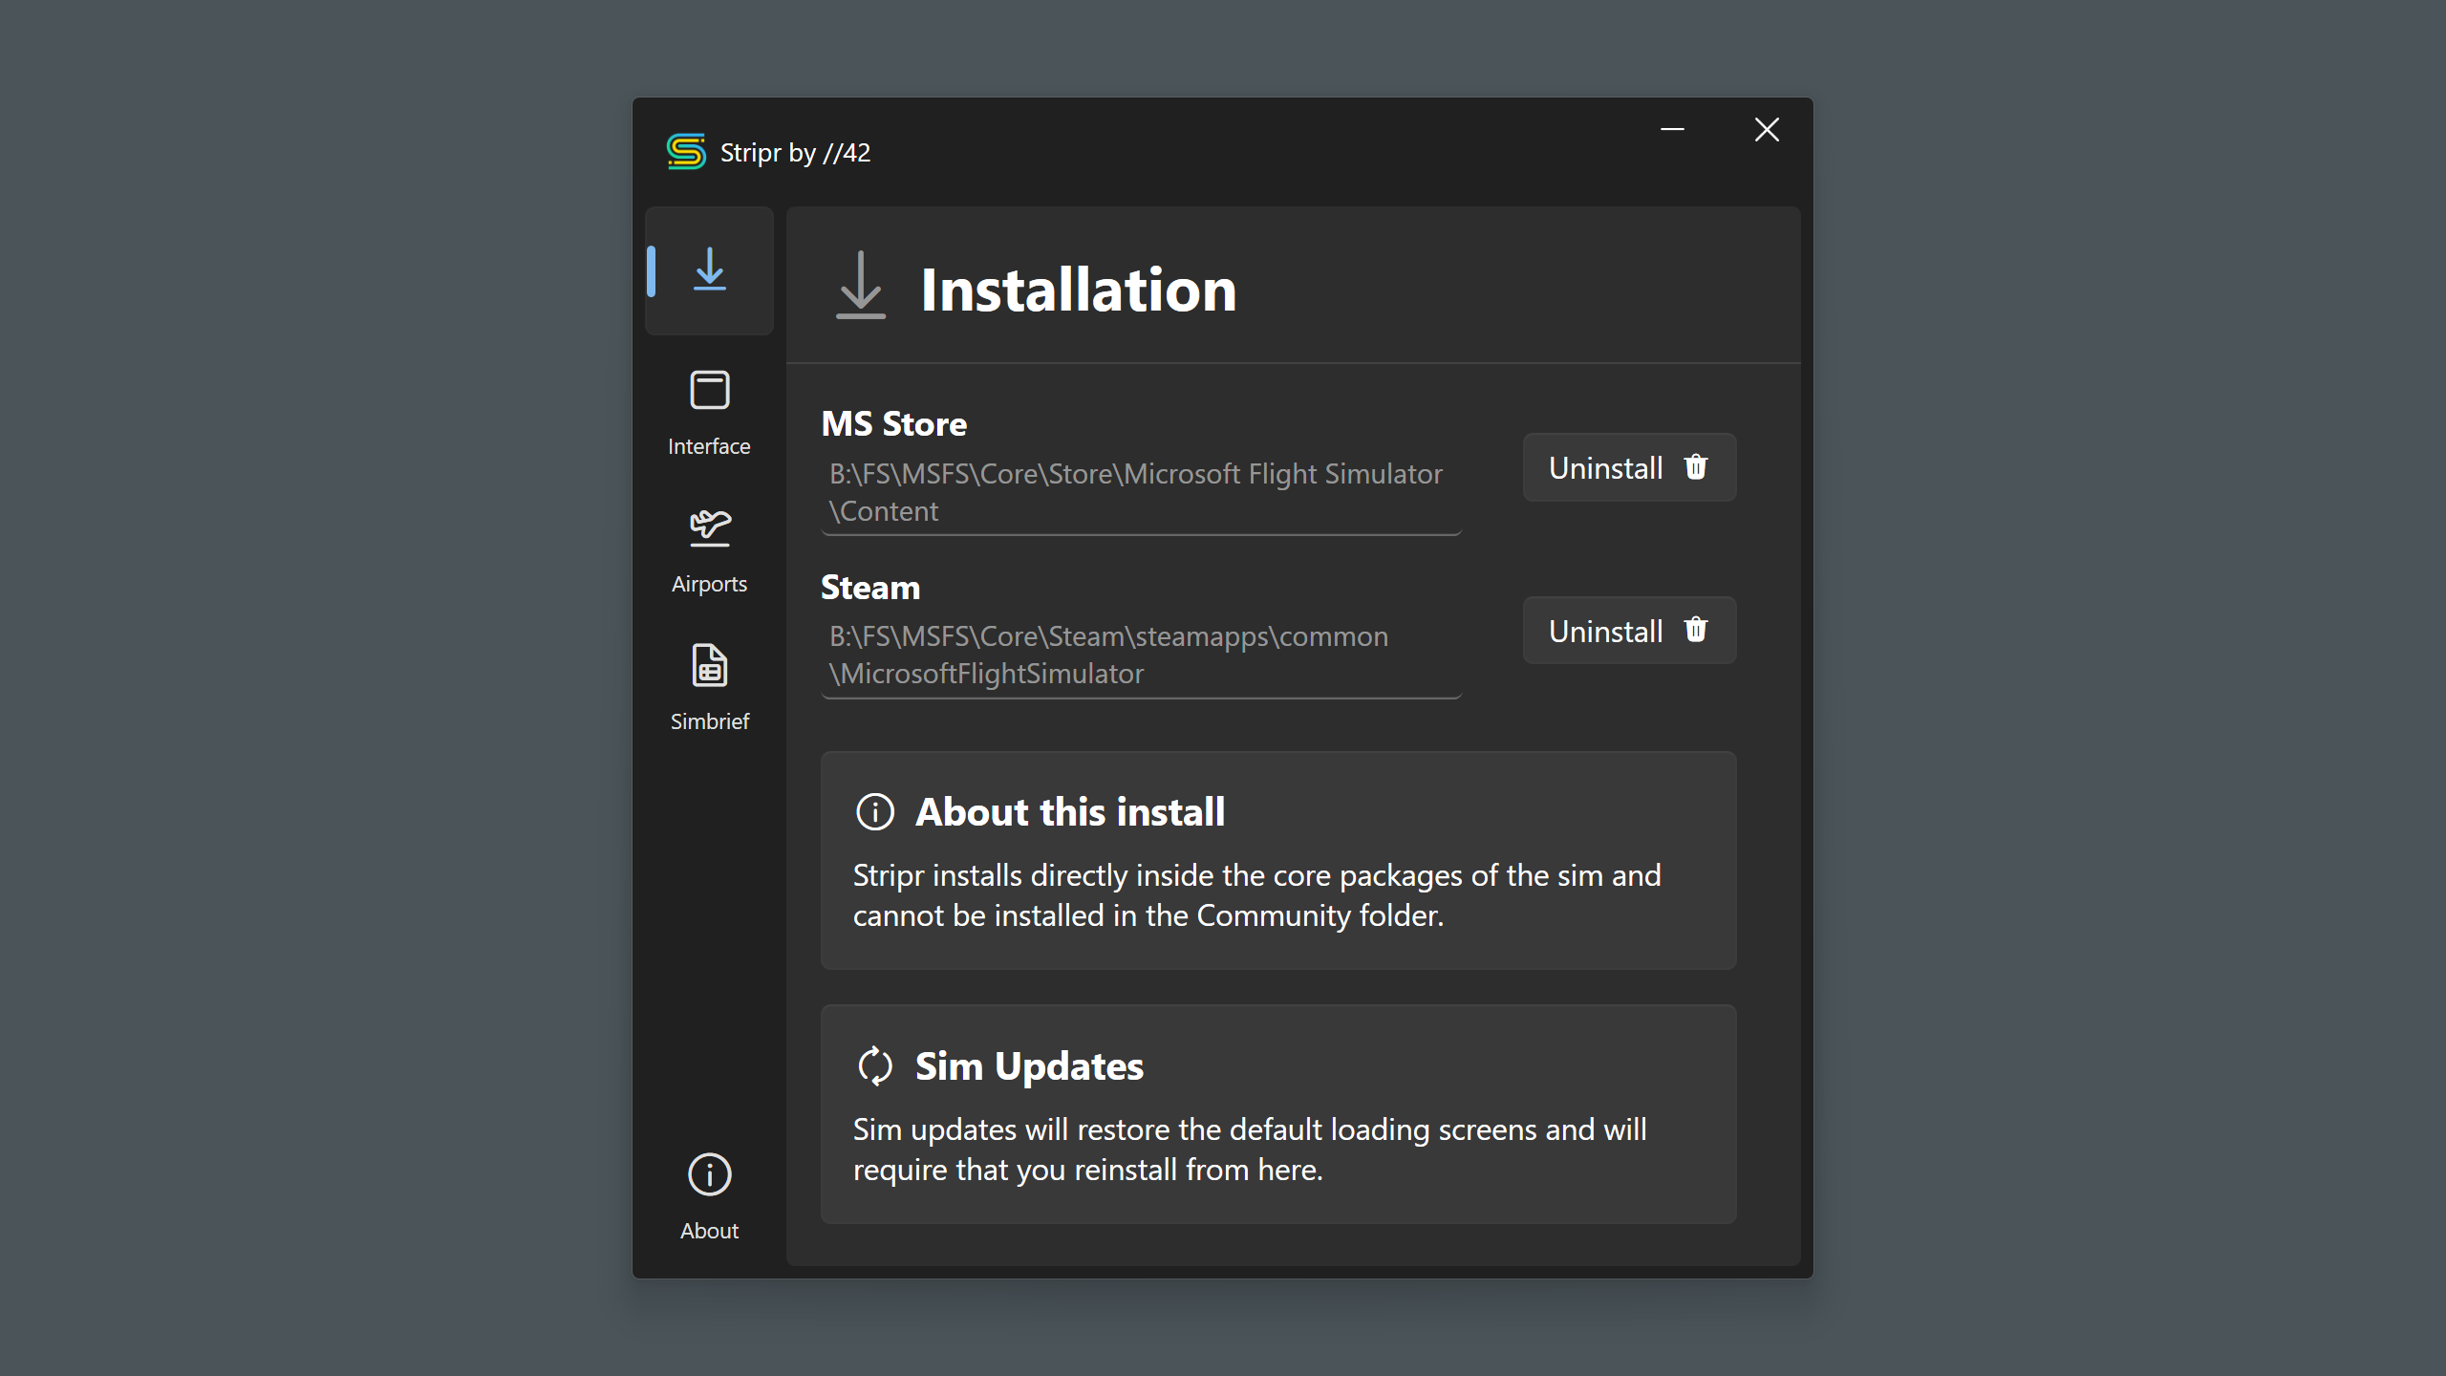2446x1376 pixels.
Task: Open the Installation download sidebar icon
Action: [709, 269]
